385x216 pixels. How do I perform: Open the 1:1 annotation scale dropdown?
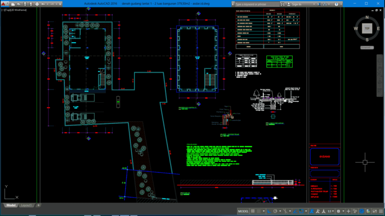(330, 211)
